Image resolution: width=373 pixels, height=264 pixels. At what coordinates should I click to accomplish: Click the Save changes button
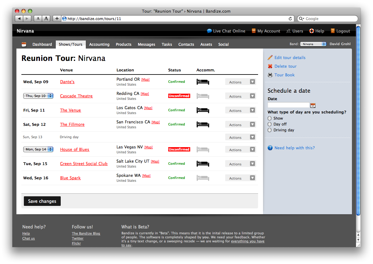(x=42, y=201)
